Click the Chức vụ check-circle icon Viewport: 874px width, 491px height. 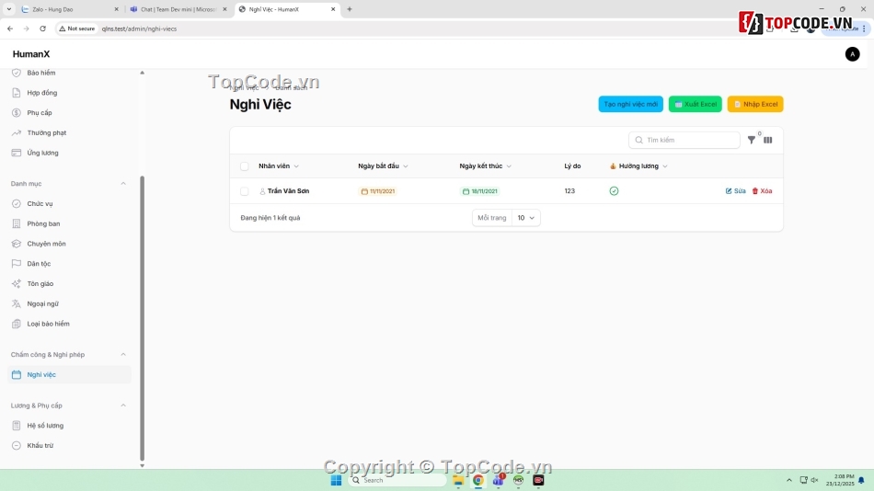click(17, 204)
